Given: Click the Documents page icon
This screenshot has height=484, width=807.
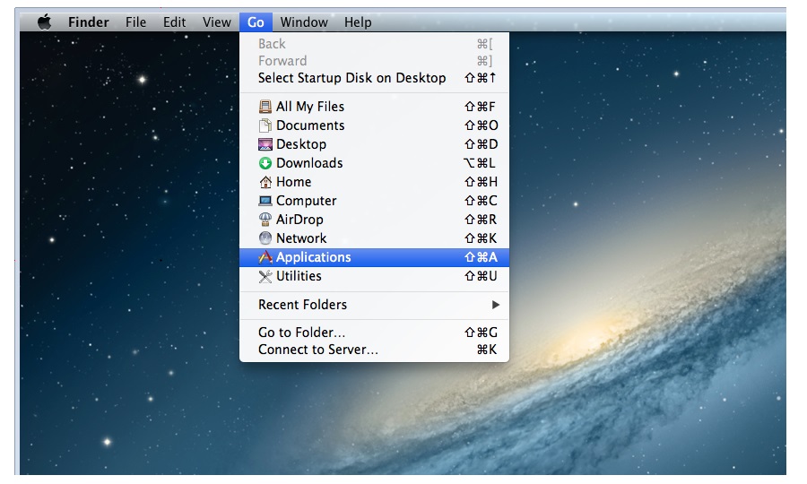Looking at the screenshot, I should (x=265, y=125).
